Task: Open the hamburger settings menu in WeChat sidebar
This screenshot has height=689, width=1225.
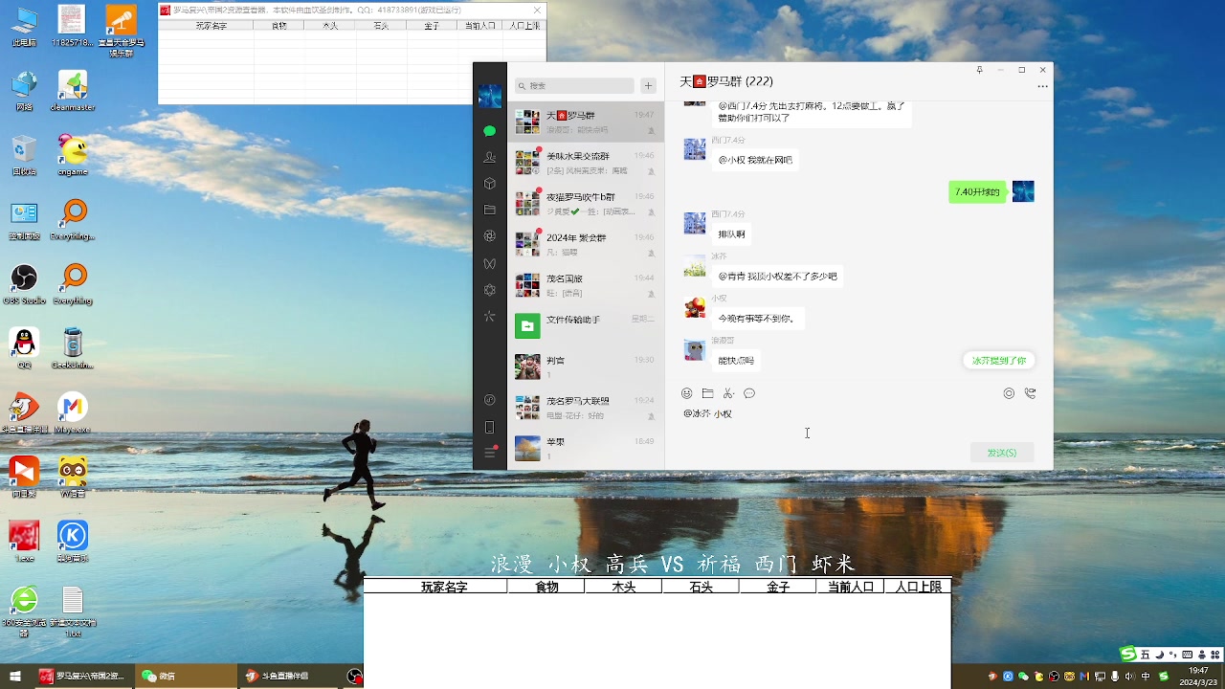Action: (x=490, y=453)
